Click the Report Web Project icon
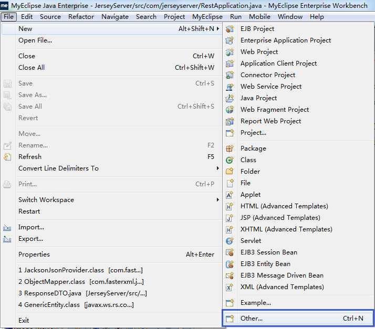375x329 pixels. pyautogui.click(x=230, y=121)
